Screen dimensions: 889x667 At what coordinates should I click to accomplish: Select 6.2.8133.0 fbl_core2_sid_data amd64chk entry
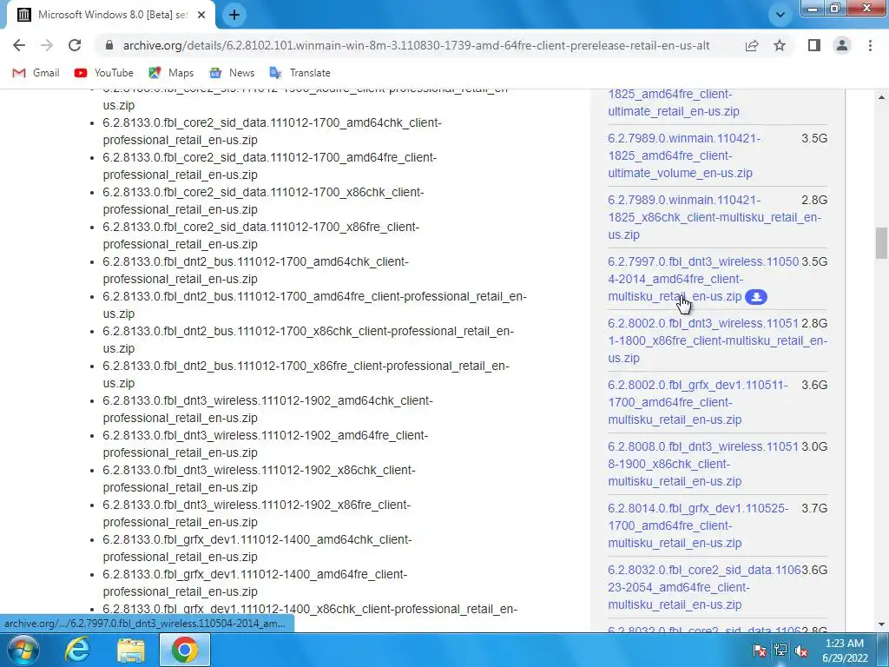pos(272,131)
